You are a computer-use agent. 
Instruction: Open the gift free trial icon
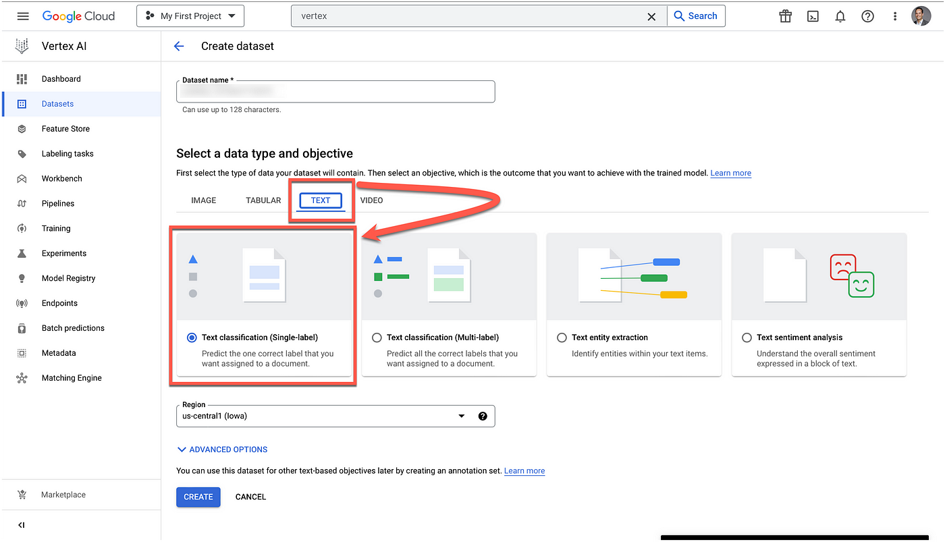coord(785,16)
